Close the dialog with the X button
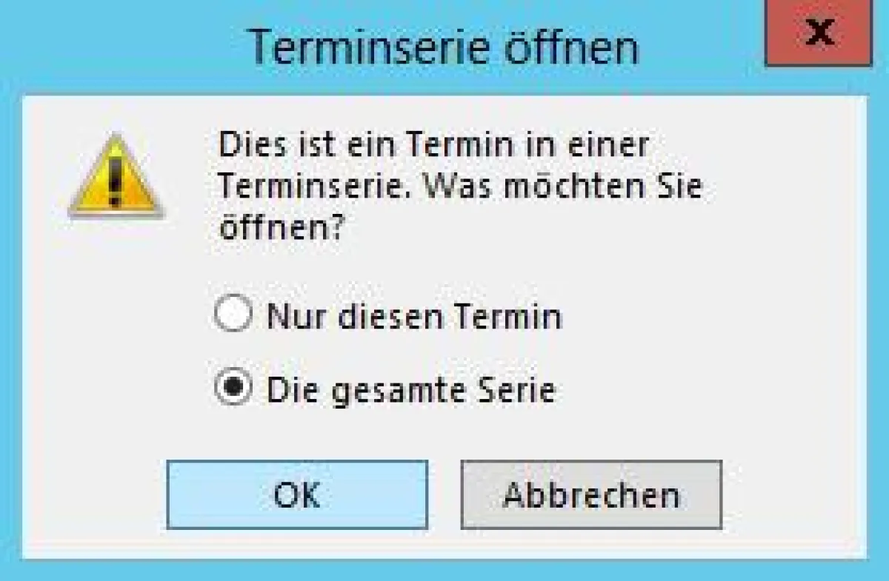This screenshot has height=581, width=889. coord(819,32)
